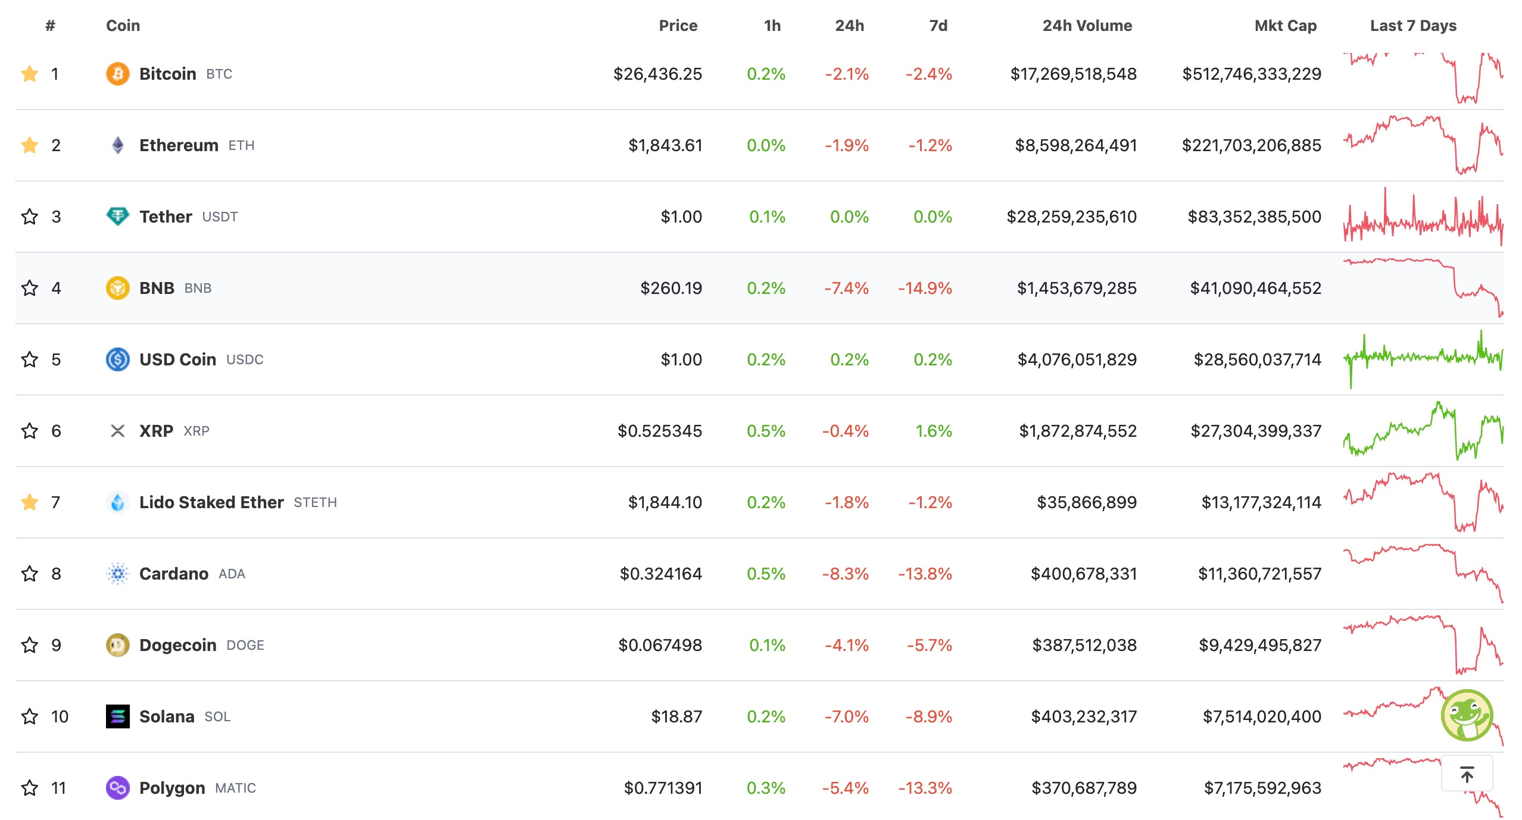The height and width of the screenshot is (820, 1522).
Task: Sort table by the # rank column
Action: click(51, 26)
